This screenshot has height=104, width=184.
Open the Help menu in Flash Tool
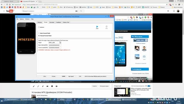tap(32, 19)
